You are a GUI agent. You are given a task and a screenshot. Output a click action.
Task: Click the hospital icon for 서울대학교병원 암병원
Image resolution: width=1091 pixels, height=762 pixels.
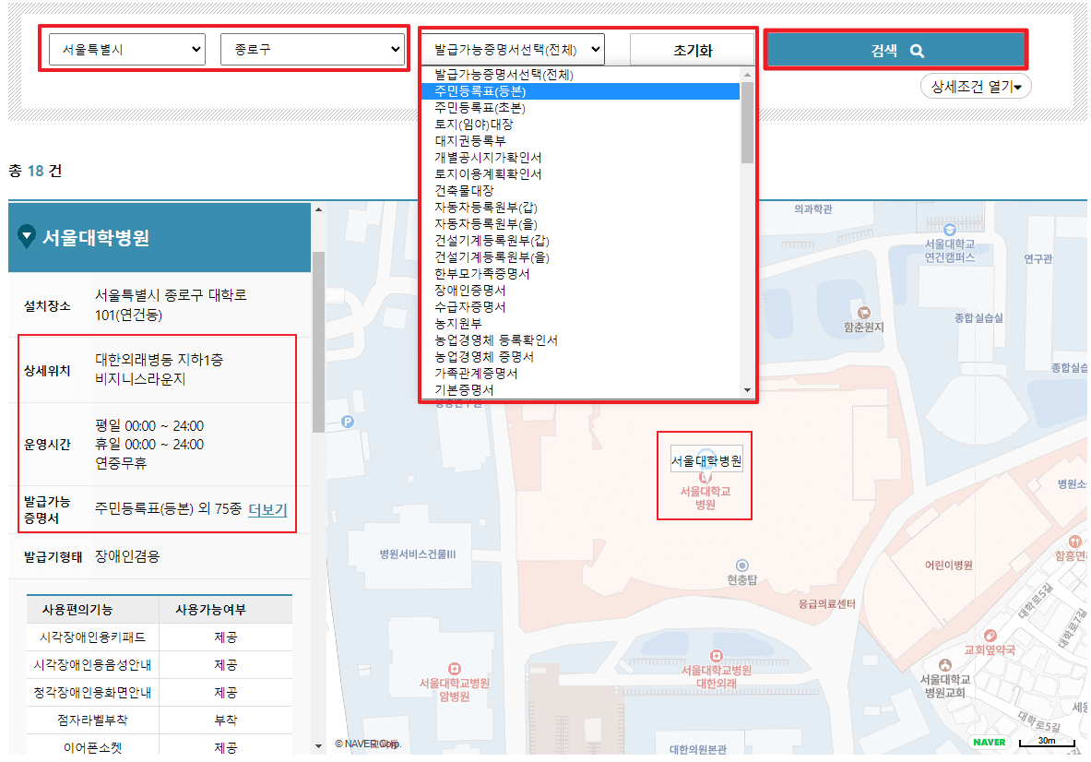click(x=455, y=669)
